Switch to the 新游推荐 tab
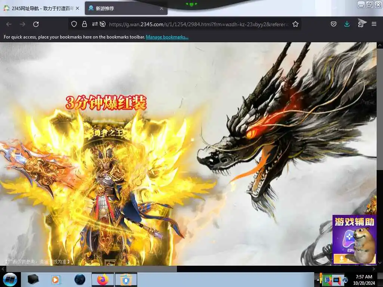The width and height of the screenshot is (383, 287). point(126,8)
